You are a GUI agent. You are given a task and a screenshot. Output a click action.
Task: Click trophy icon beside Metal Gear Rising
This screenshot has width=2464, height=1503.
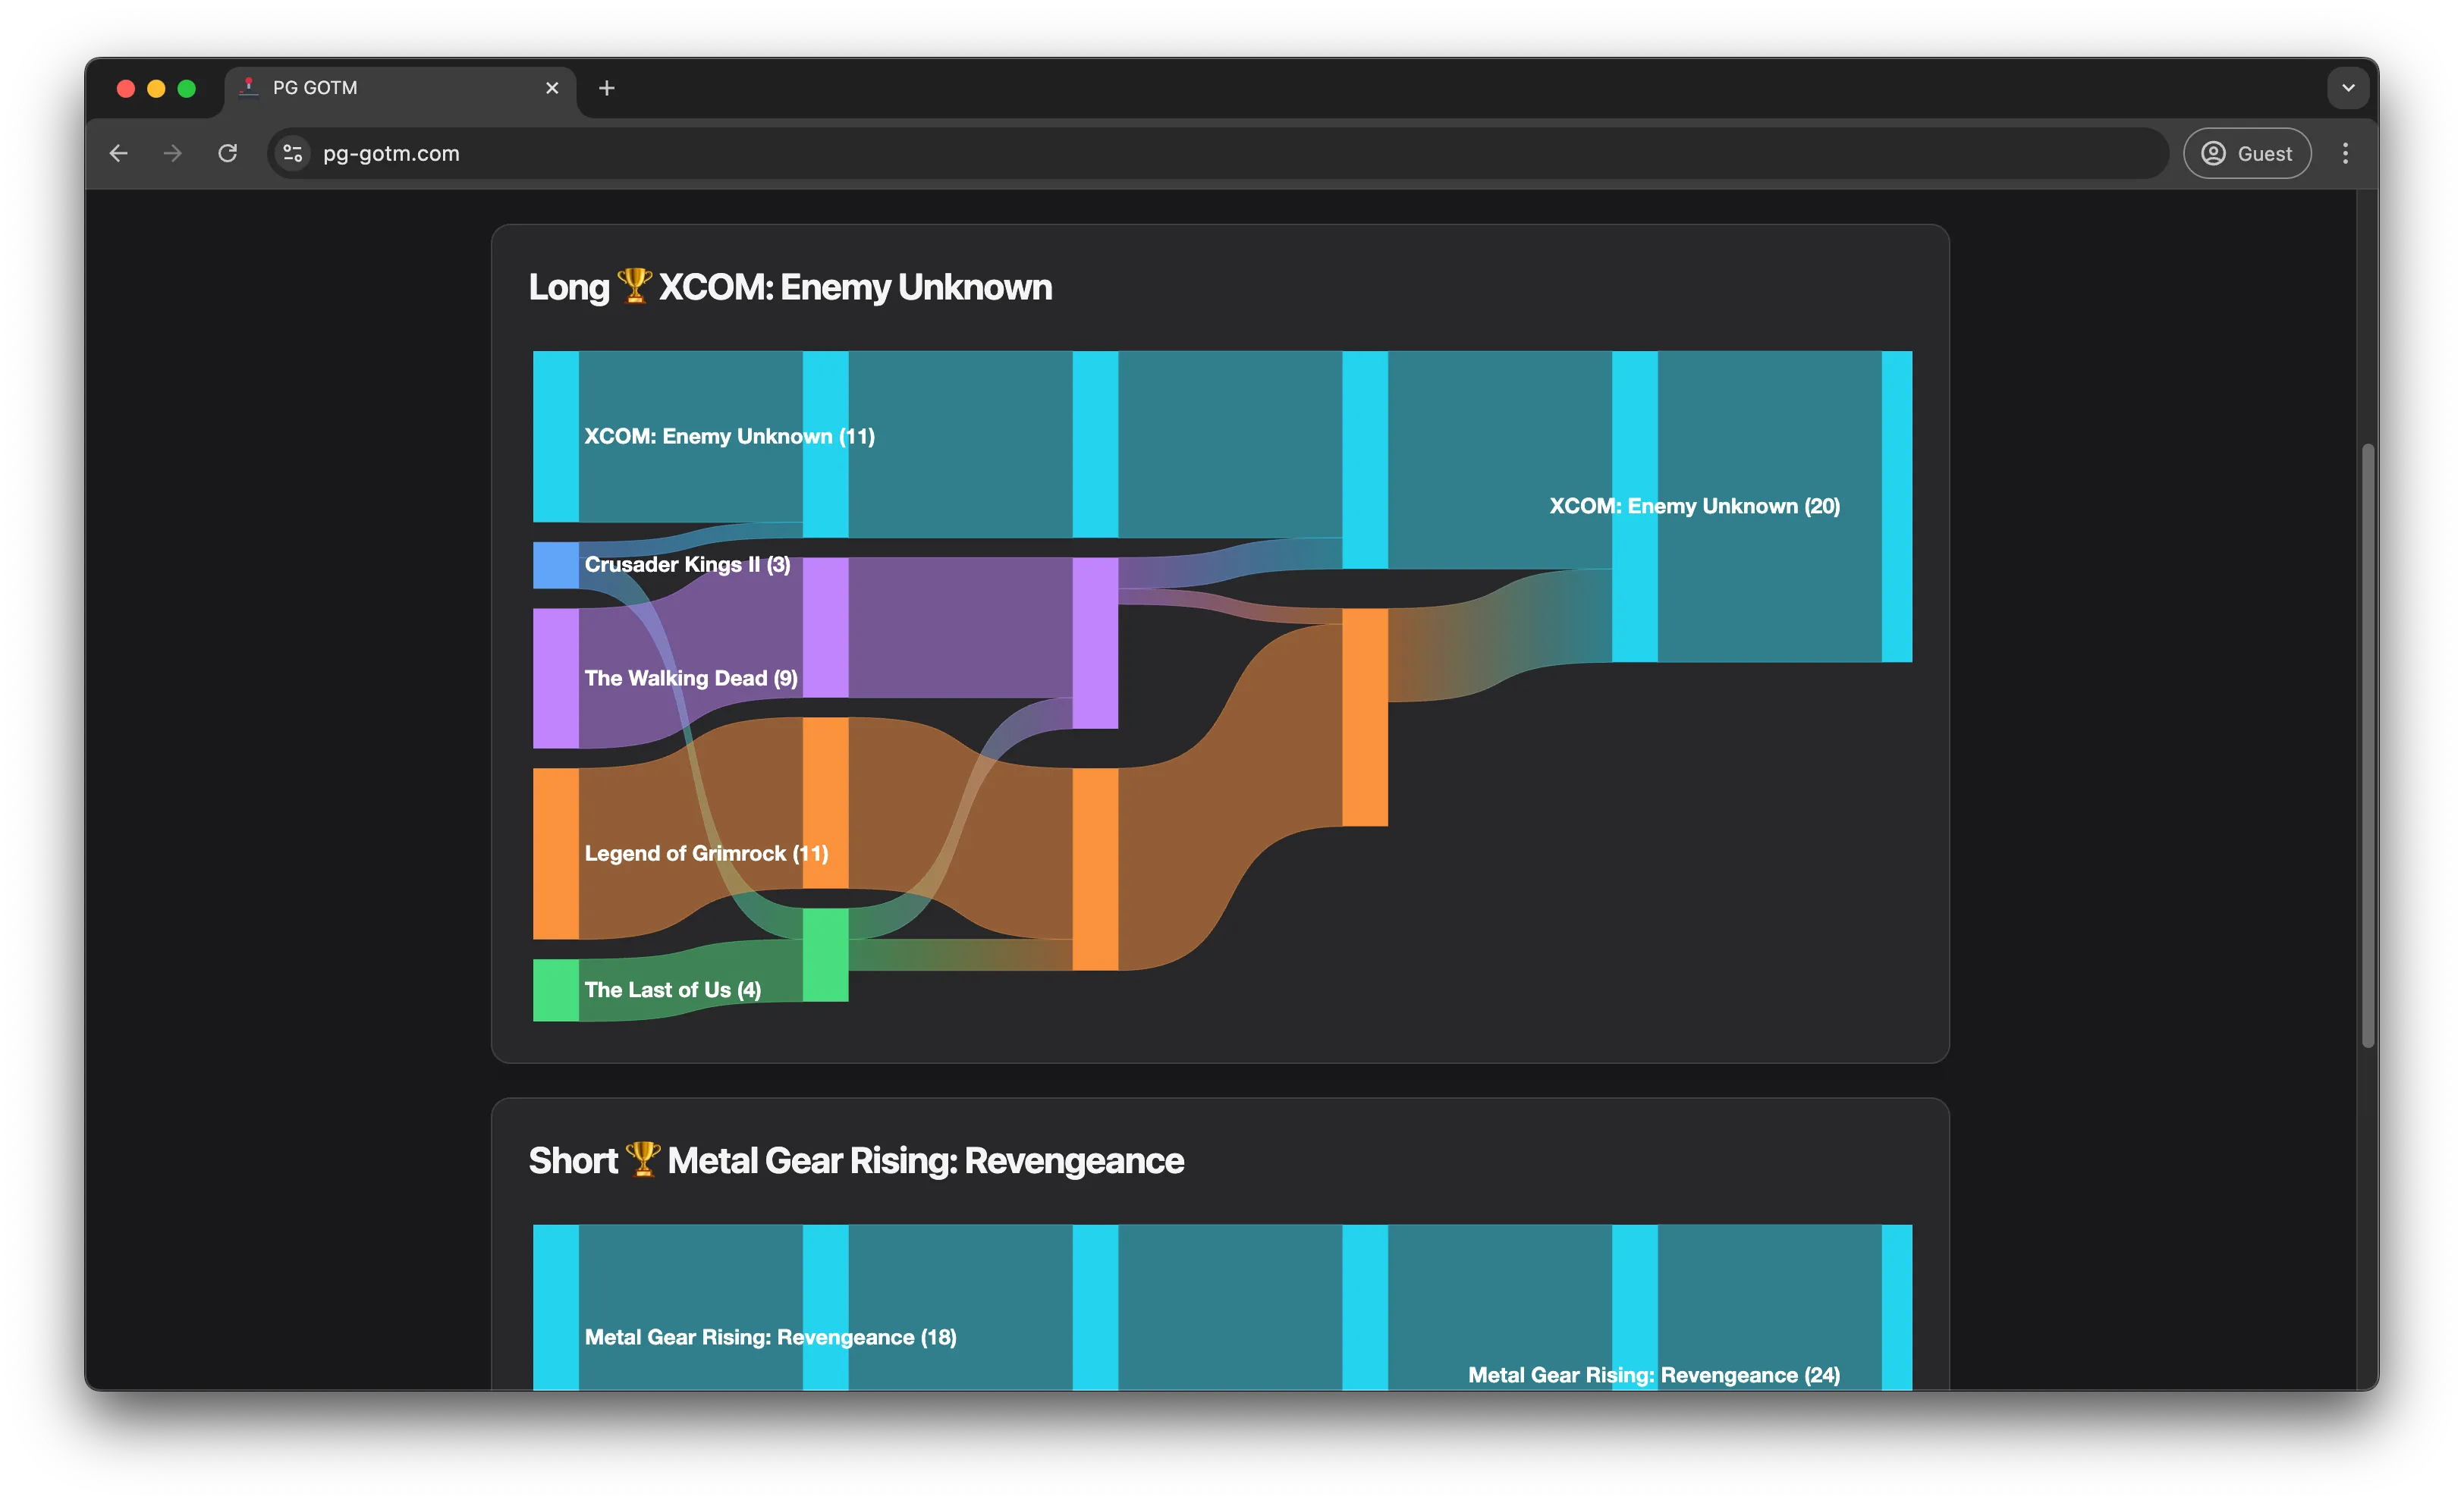pyautogui.click(x=643, y=1160)
